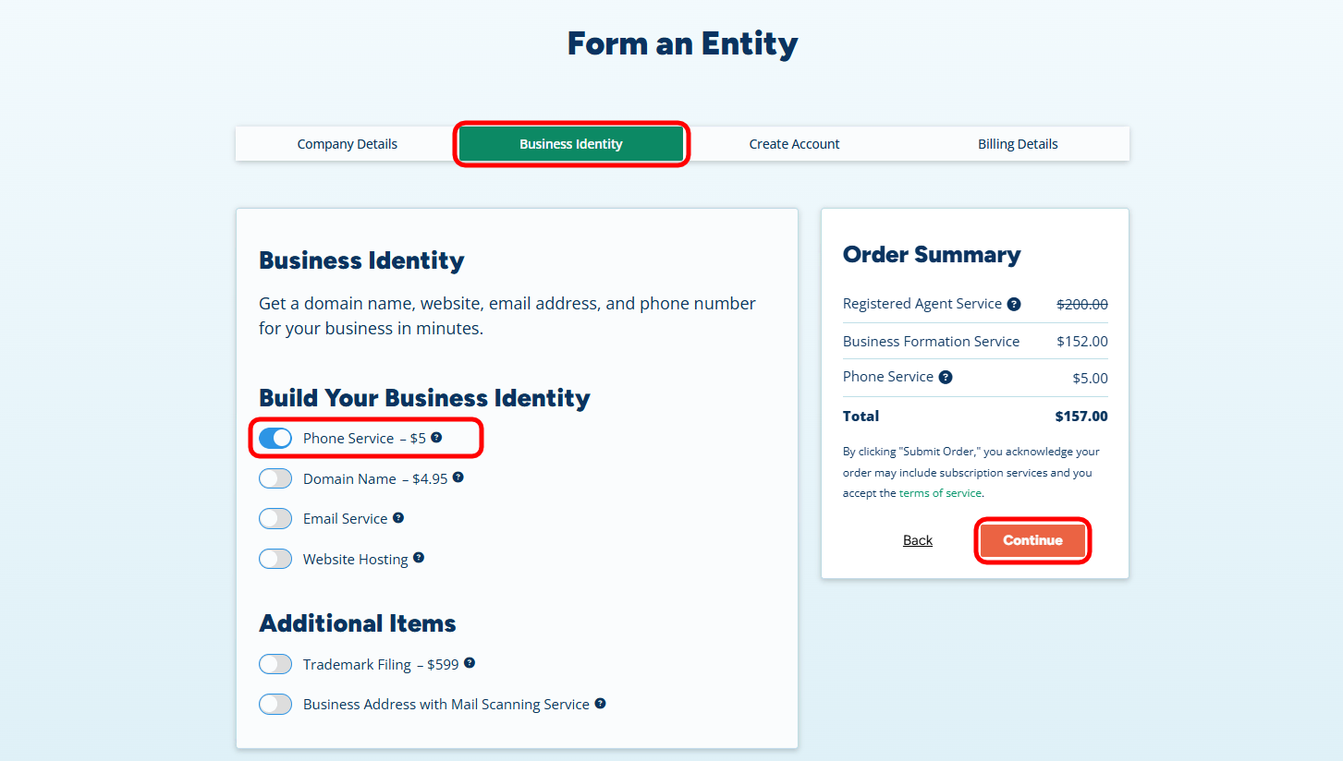Toggle on Trademark Filing
Viewport: 1343px width, 761px height.
pyautogui.click(x=275, y=664)
